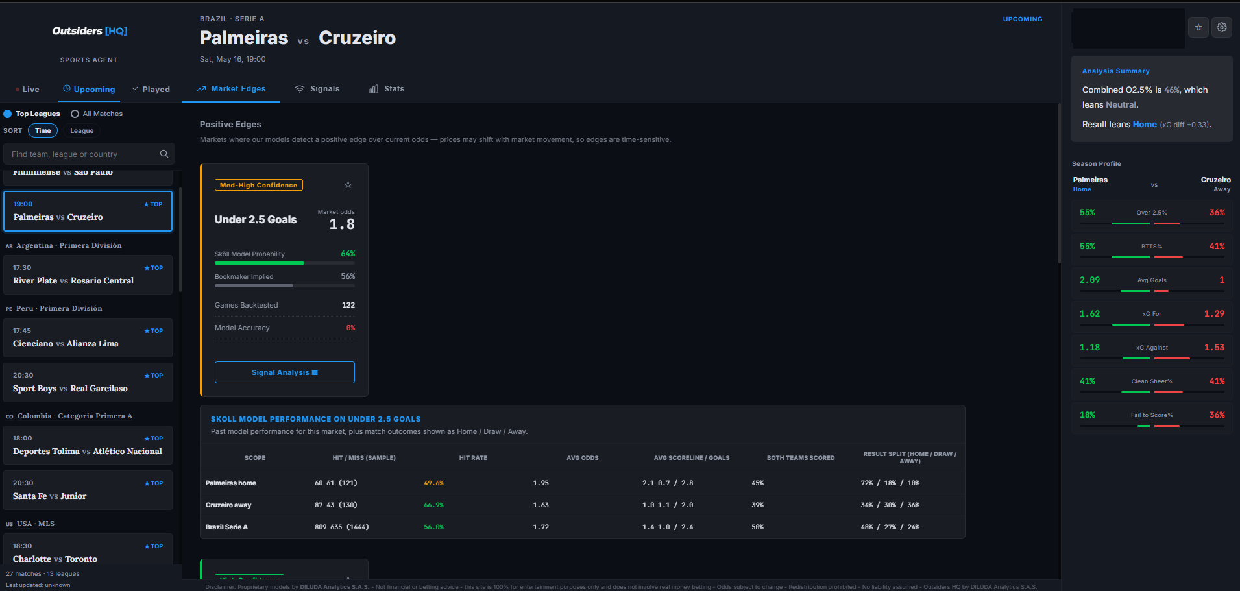Click the magnifier icon in the team search box
The height and width of the screenshot is (591, 1240).
pos(164,154)
